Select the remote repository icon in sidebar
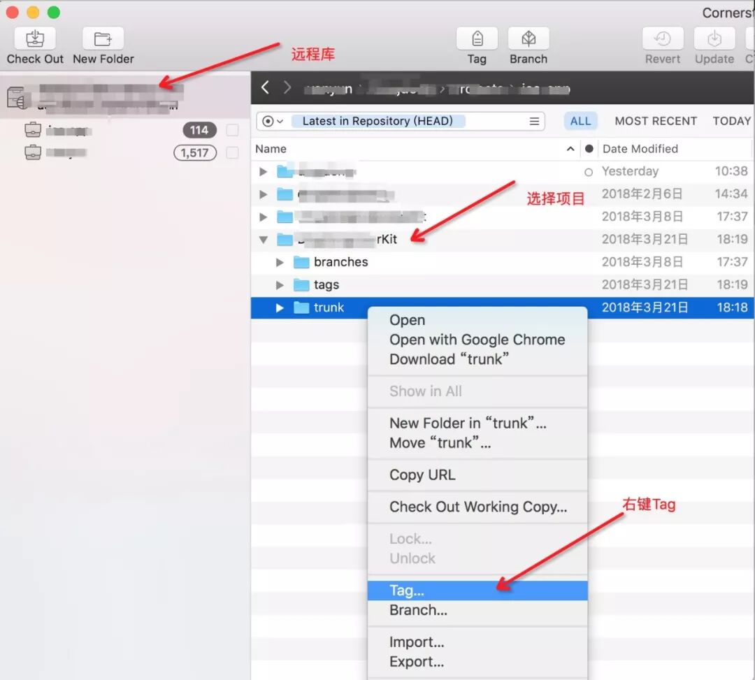The height and width of the screenshot is (680, 755). coord(17,98)
